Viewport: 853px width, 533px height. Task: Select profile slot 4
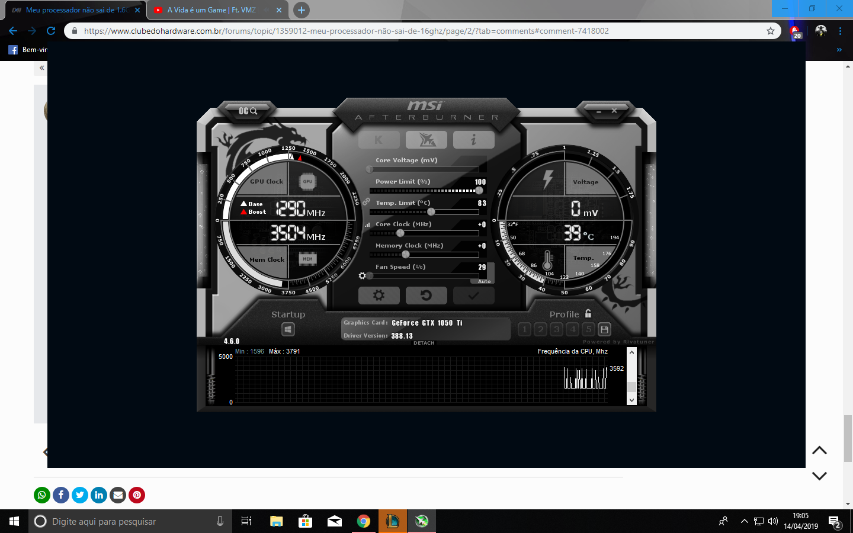[x=572, y=329]
